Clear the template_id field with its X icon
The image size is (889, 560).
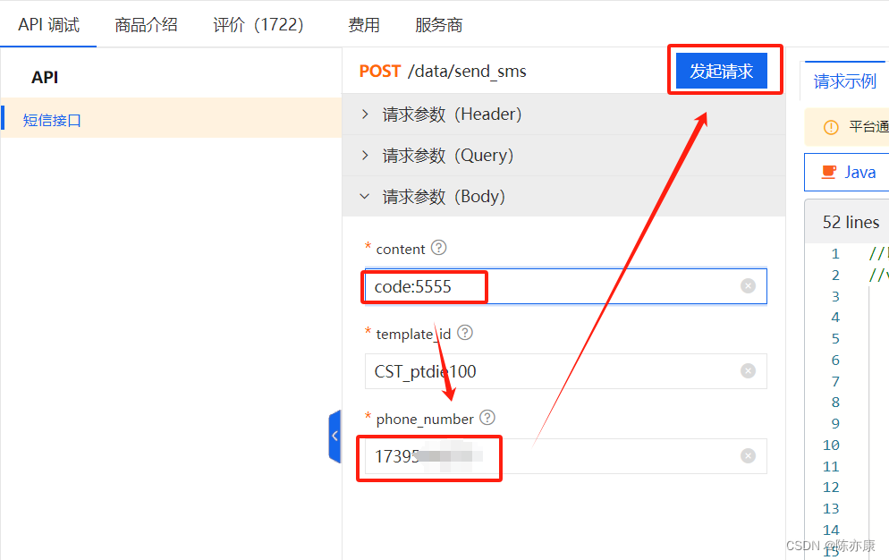pyautogui.click(x=748, y=371)
